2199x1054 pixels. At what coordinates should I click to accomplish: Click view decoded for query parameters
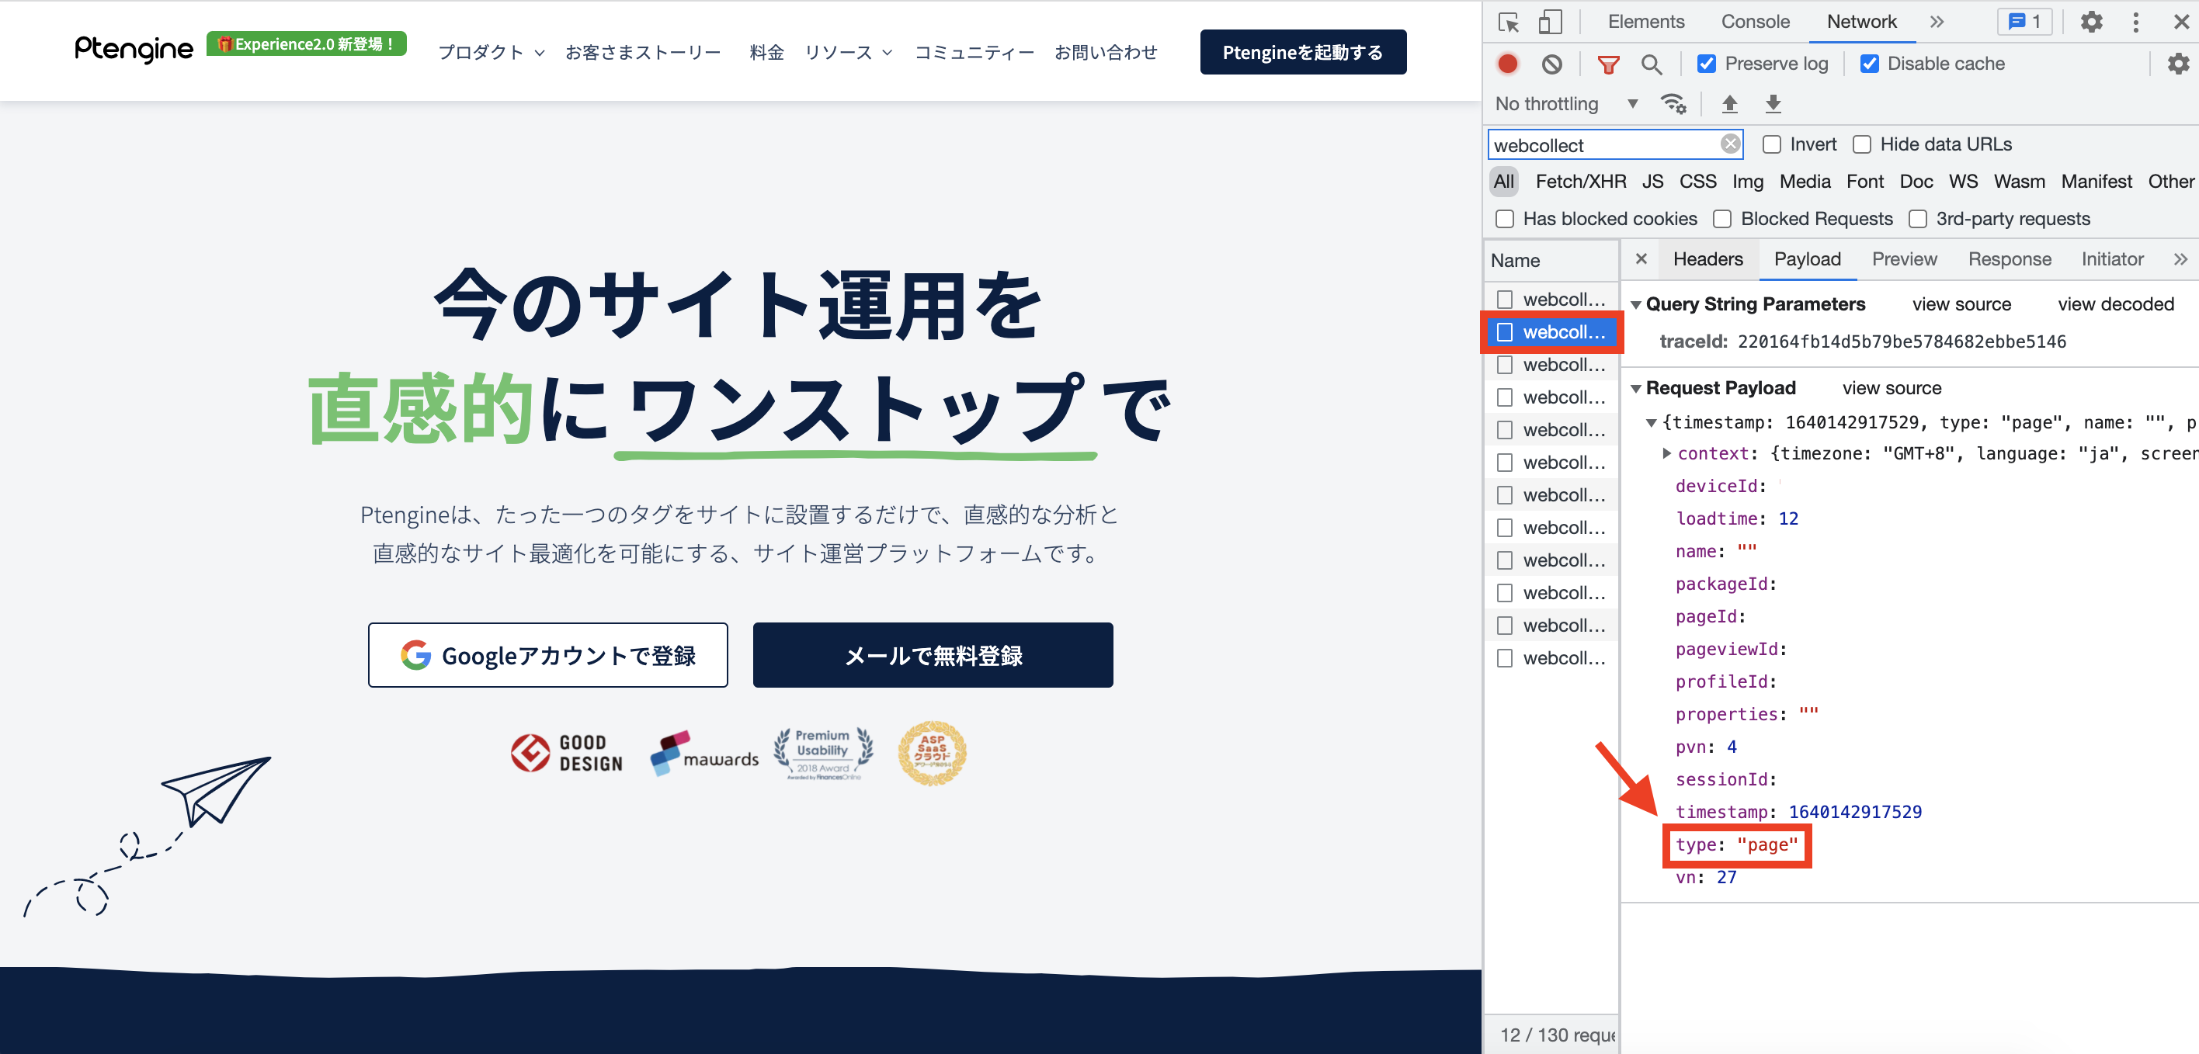pyautogui.click(x=2115, y=305)
